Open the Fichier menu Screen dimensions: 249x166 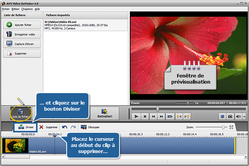point(6,8)
